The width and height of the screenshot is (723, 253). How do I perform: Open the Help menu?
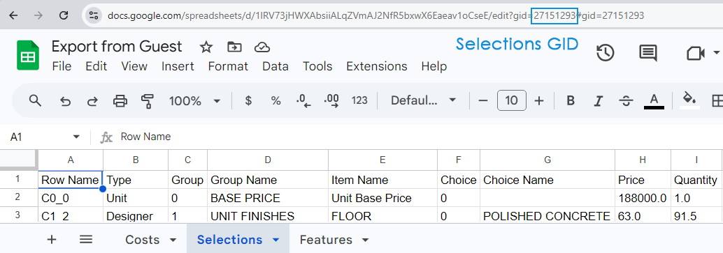tap(434, 66)
